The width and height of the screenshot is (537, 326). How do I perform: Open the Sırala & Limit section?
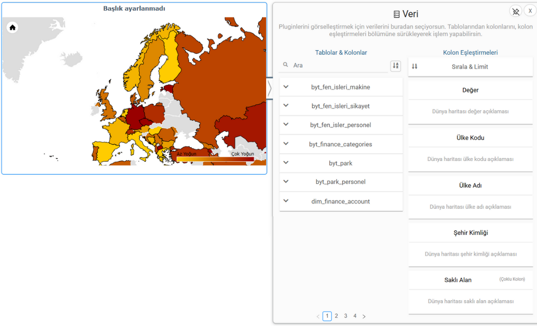pyautogui.click(x=470, y=67)
